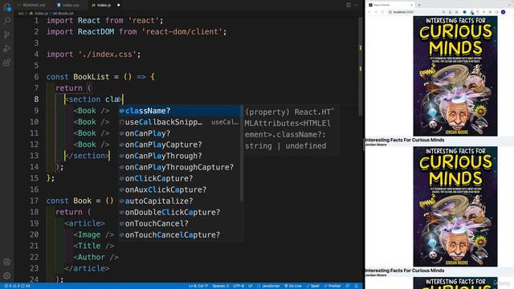Image resolution: width=514 pixels, height=289 pixels.
Task: Choose onDoubleClickCapture? suggestion
Action: tap(180, 212)
